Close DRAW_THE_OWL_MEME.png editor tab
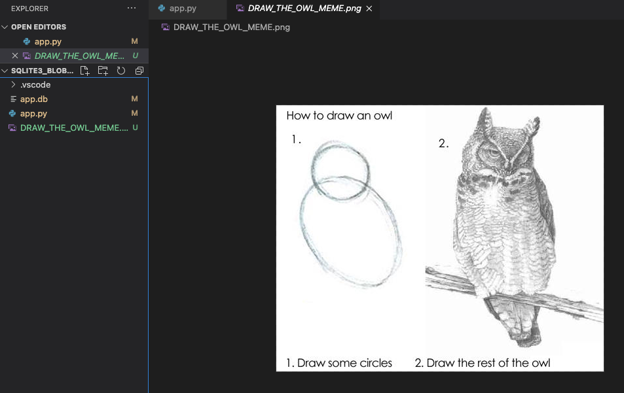This screenshot has width=624, height=393. tap(369, 9)
